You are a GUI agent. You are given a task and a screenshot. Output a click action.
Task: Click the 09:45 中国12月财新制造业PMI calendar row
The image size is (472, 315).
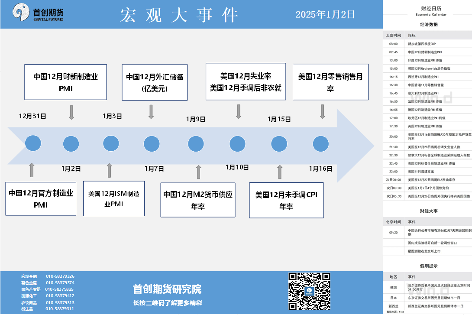pyautogui.click(x=427, y=52)
